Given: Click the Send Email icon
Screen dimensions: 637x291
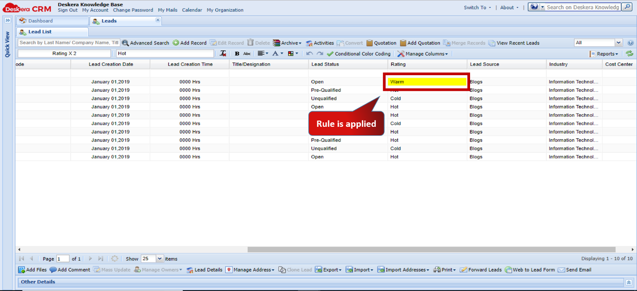Looking at the screenshot, I should (574, 270).
